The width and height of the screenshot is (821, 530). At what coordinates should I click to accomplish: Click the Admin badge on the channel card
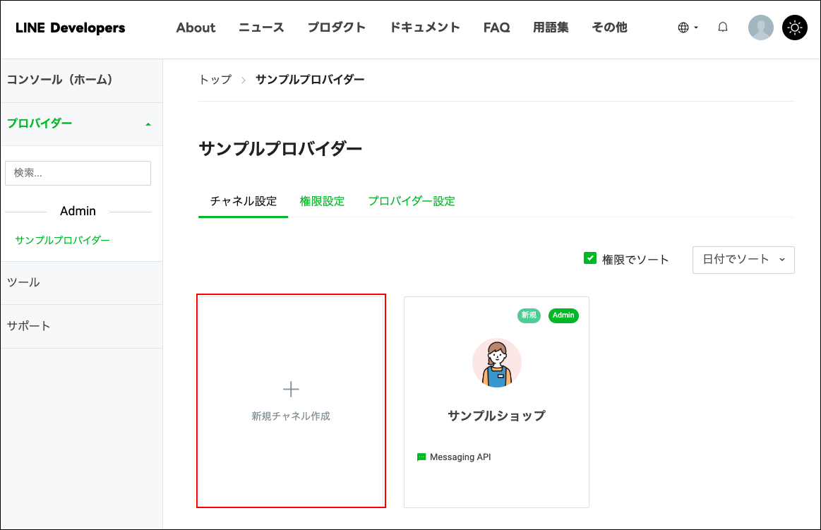[563, 315]
